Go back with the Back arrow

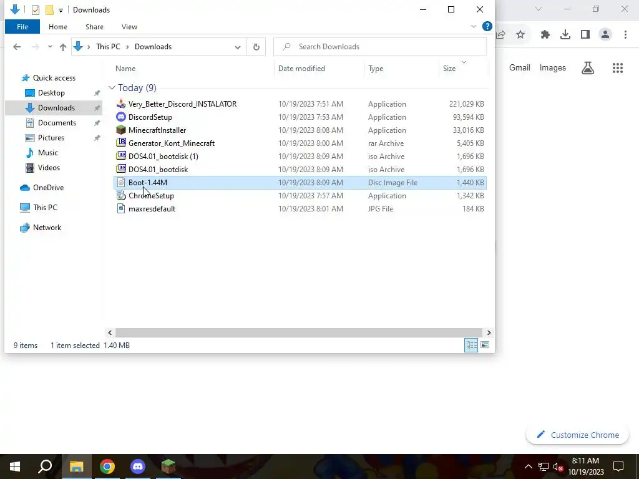pyautogui.click(x=17, y=47)
